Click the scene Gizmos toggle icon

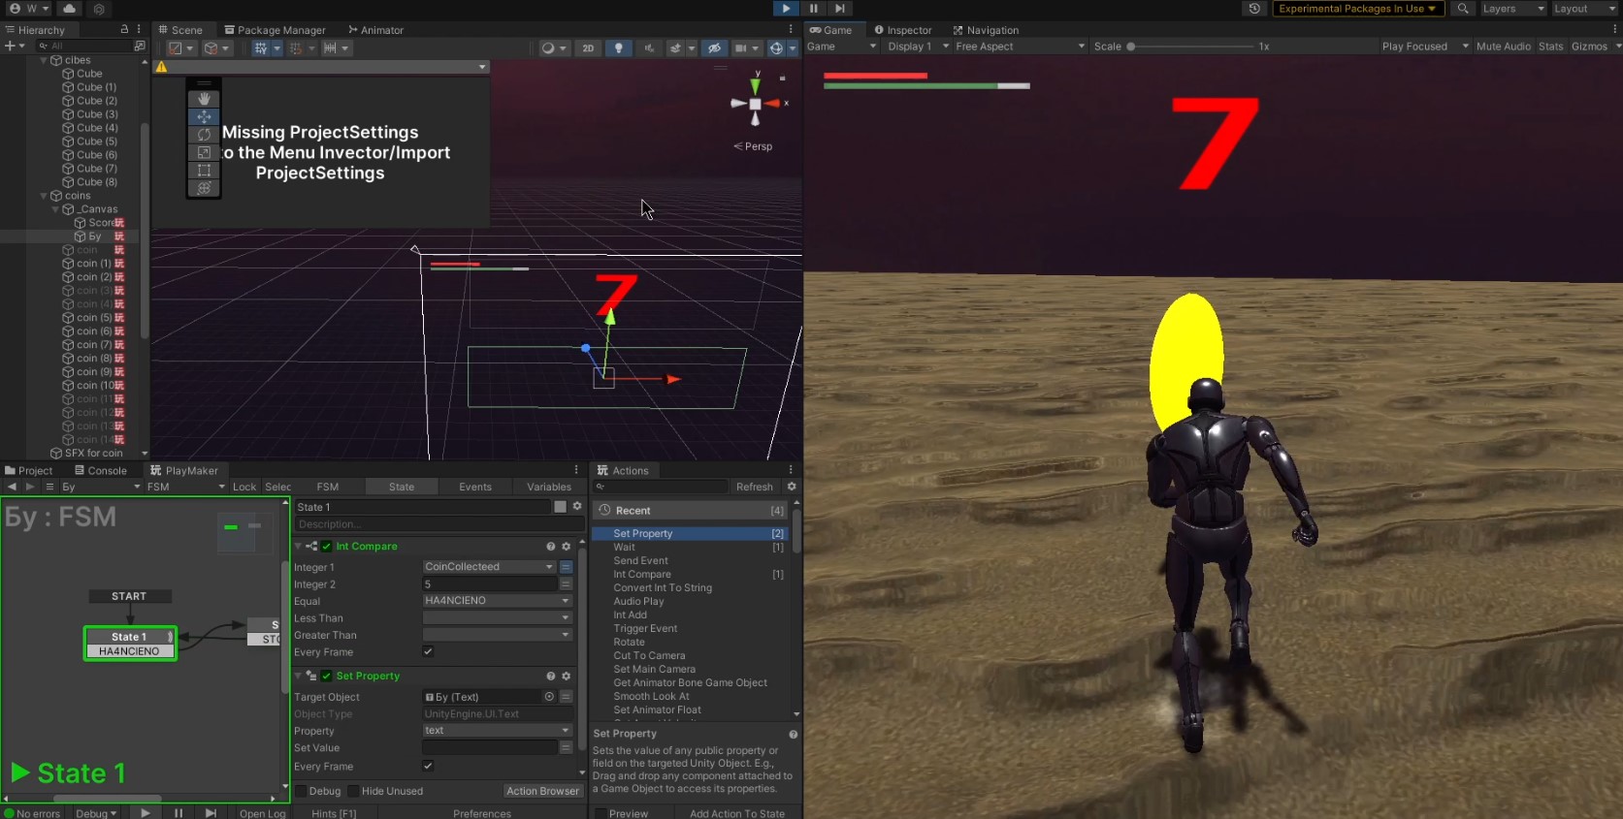point(776,47)
